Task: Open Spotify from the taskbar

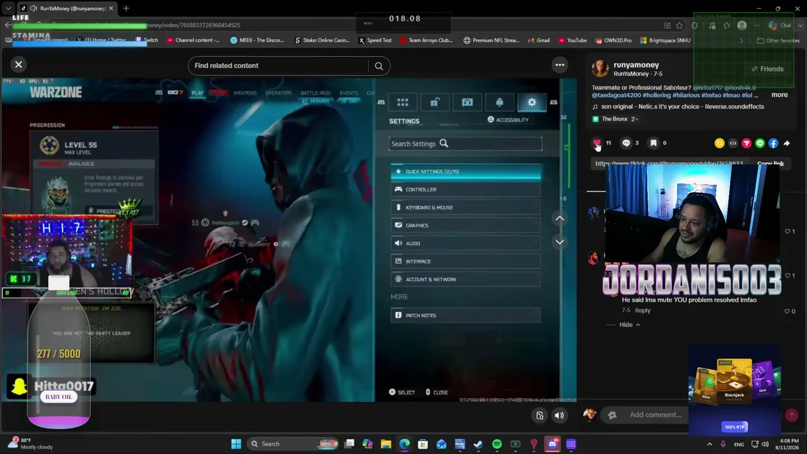Action: (x=497, y=444)
